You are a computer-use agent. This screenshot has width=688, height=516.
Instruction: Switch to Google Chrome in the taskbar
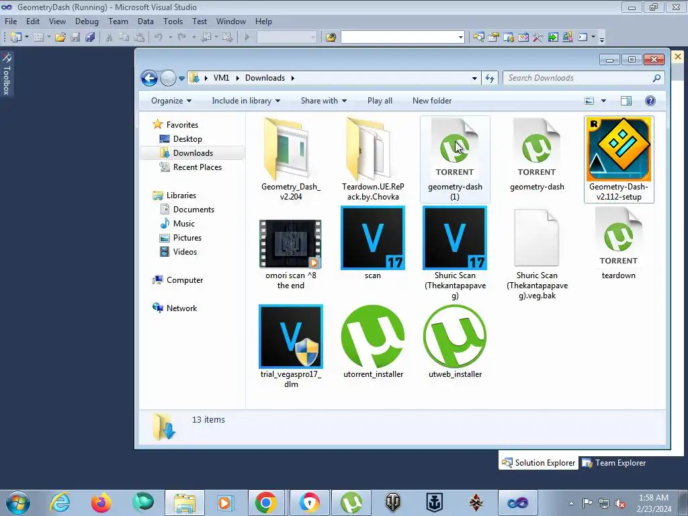265,503
